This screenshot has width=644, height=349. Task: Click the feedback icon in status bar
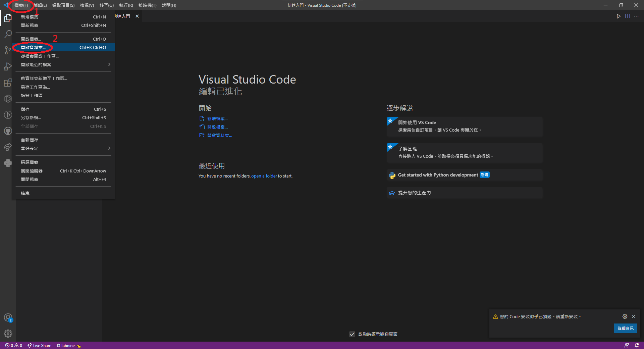coord(627,345)
